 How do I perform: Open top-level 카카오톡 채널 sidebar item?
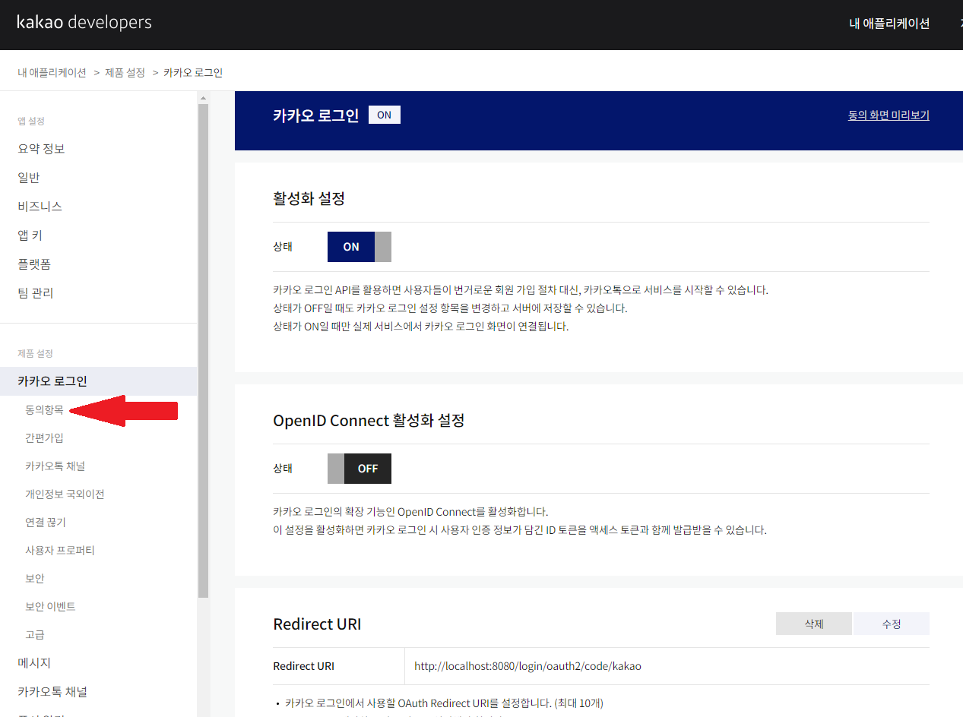[x=52, y=692]
